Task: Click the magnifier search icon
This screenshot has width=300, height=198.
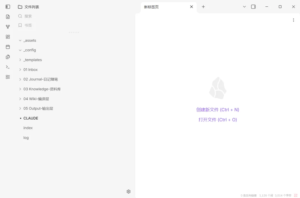Action: coord(20,16)
